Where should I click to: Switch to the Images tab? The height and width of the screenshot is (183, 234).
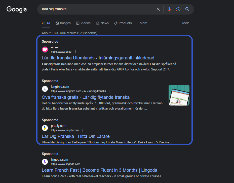point(63,23)
